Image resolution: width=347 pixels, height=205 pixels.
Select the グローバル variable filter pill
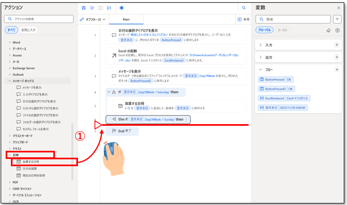click(x=265, y=30)
